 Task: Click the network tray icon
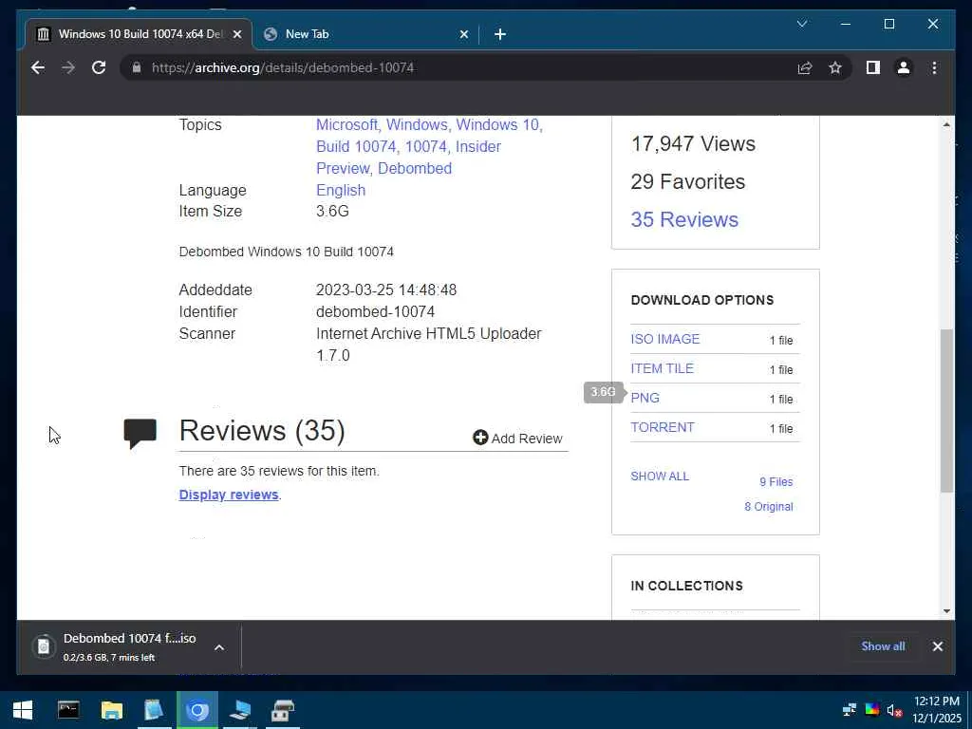pyautogui.click(x=850, y=710)
